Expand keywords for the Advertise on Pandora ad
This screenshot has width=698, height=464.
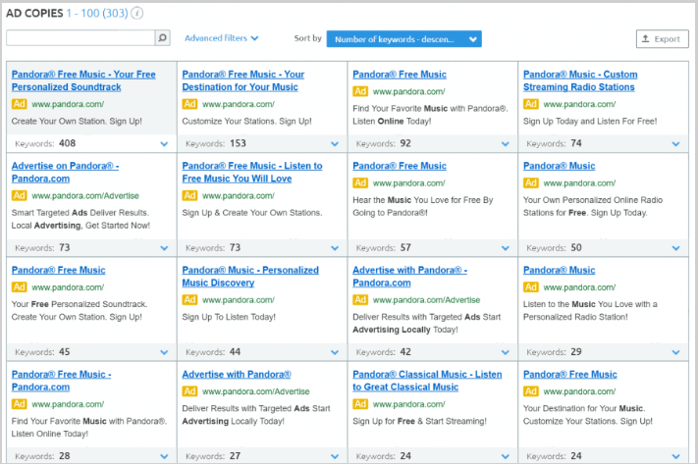coord(164,248)
